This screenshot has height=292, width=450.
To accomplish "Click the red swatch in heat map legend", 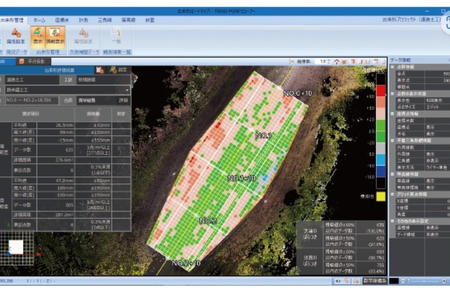I will click(x=381, y=91).
